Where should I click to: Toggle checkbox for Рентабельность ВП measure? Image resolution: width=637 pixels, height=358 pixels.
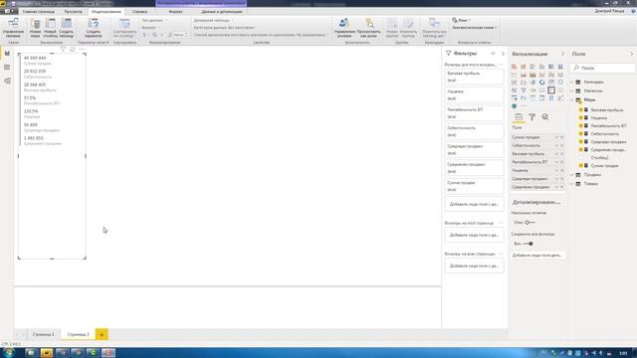[581, 126]
